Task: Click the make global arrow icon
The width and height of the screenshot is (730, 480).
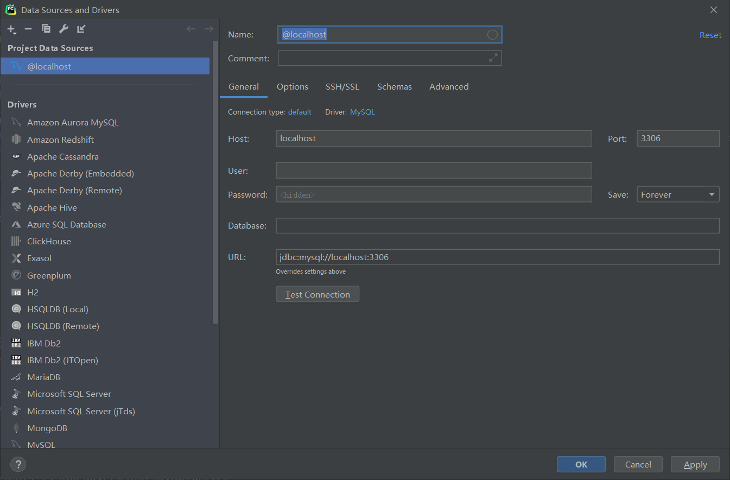Action: [81, 29]
